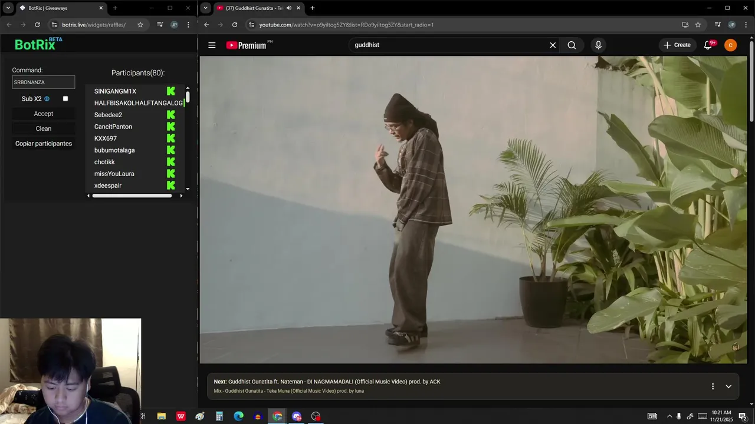
Task: Click the botrix.live address bar URL
Action: (94, 25)
